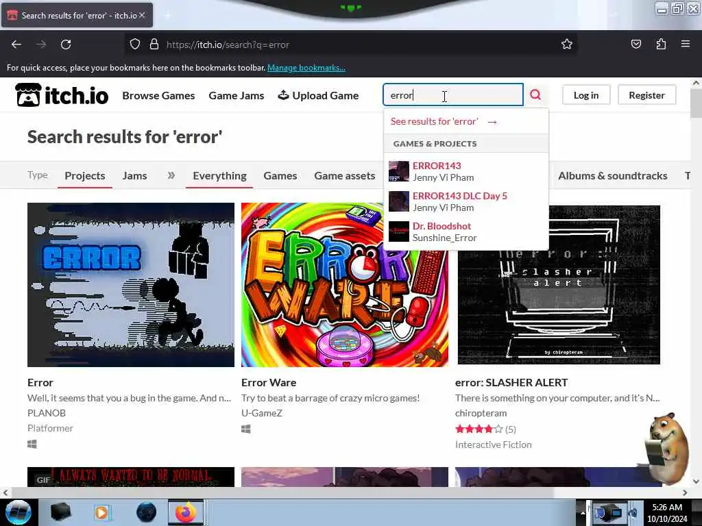Screen dimensions: 702x526
Task: Open the Pocket save icon
Action: pyautogui.click(x=636, y=44)
